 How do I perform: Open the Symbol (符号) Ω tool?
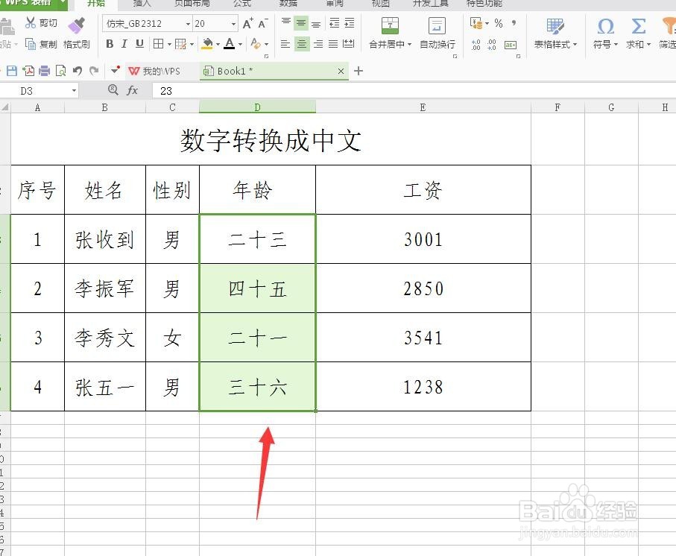(605, 27)
